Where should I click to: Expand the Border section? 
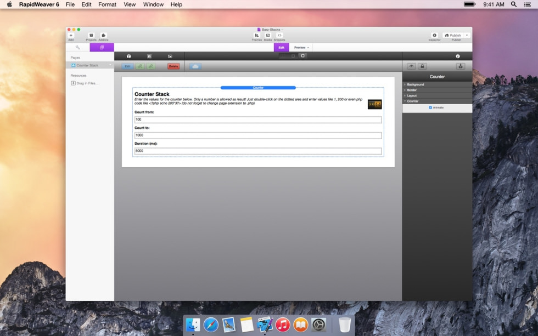(437, 90)
